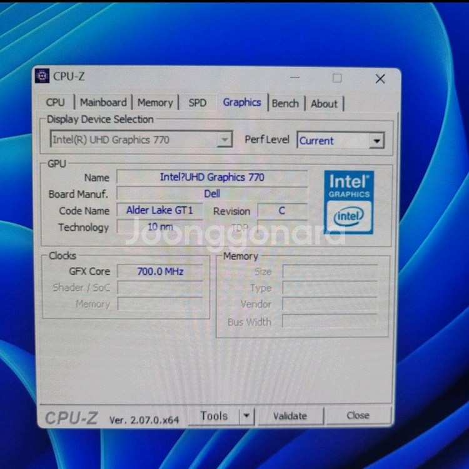Click the Intel Graphics logo
This screenshot has width=469, height=469.
pos(349,202)
